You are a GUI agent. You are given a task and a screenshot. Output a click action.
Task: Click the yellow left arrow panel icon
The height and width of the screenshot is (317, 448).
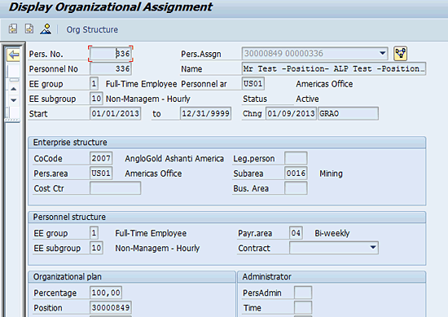coord(13,55)
